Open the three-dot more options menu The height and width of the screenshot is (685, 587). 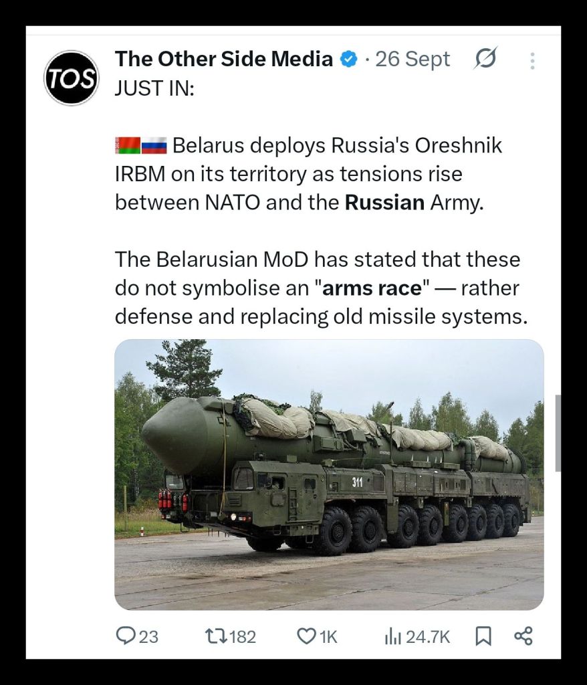[532, 61]
